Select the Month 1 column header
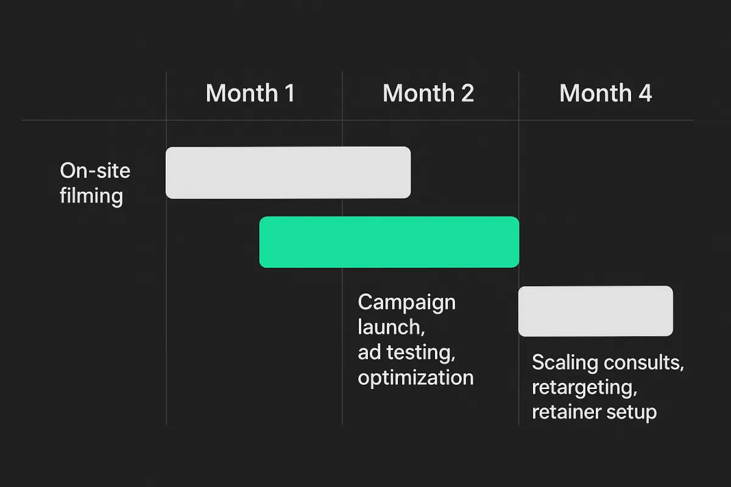Screen dimensions: 731x487 coord(250,93)
